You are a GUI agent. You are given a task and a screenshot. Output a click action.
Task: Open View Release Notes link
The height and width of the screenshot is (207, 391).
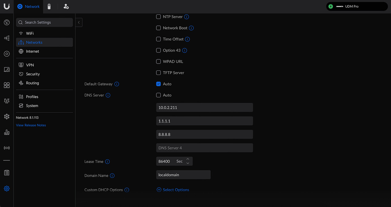click(x=31, y=125)
